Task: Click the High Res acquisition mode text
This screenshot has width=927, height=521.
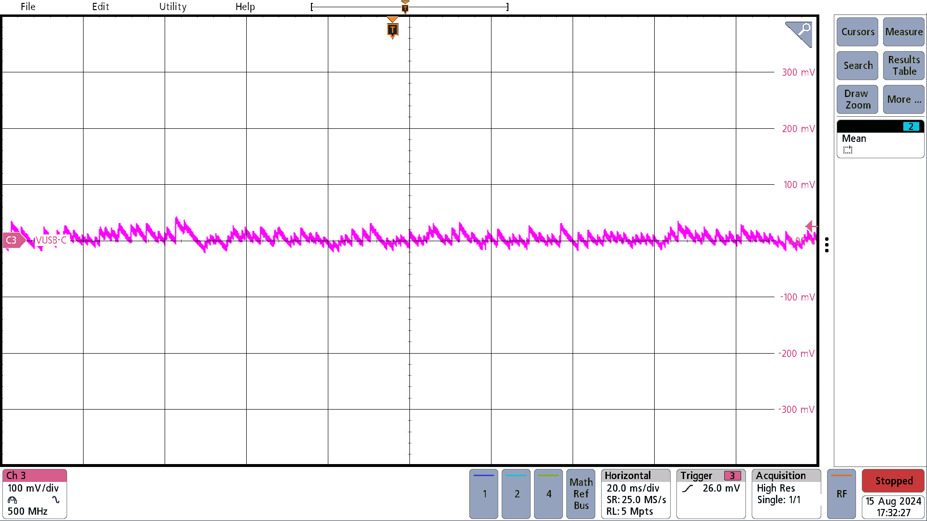Action: click(776, 488)
